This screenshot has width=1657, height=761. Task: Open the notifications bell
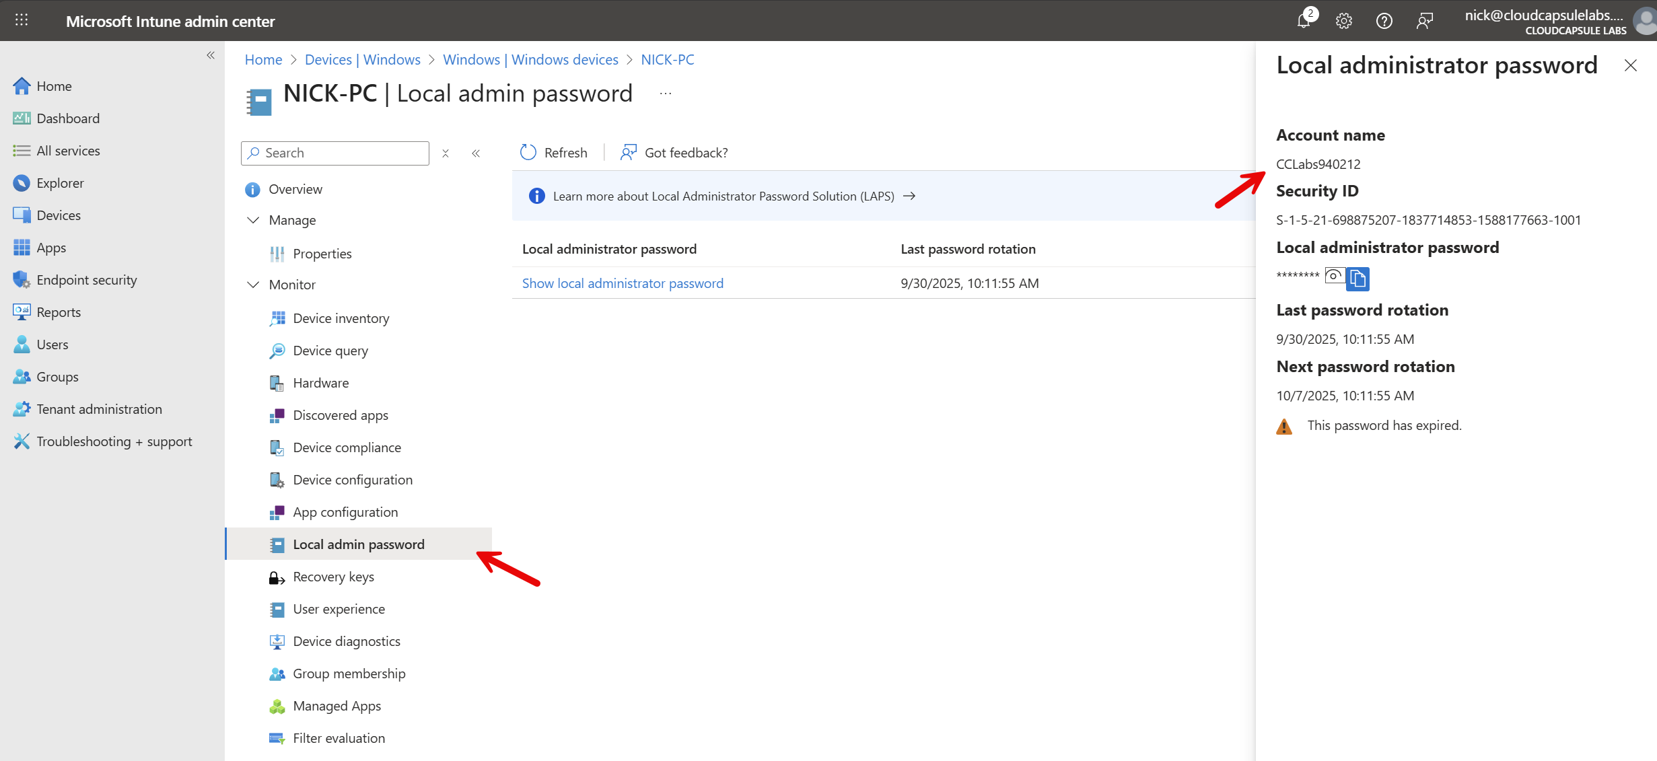[1304, 20]
